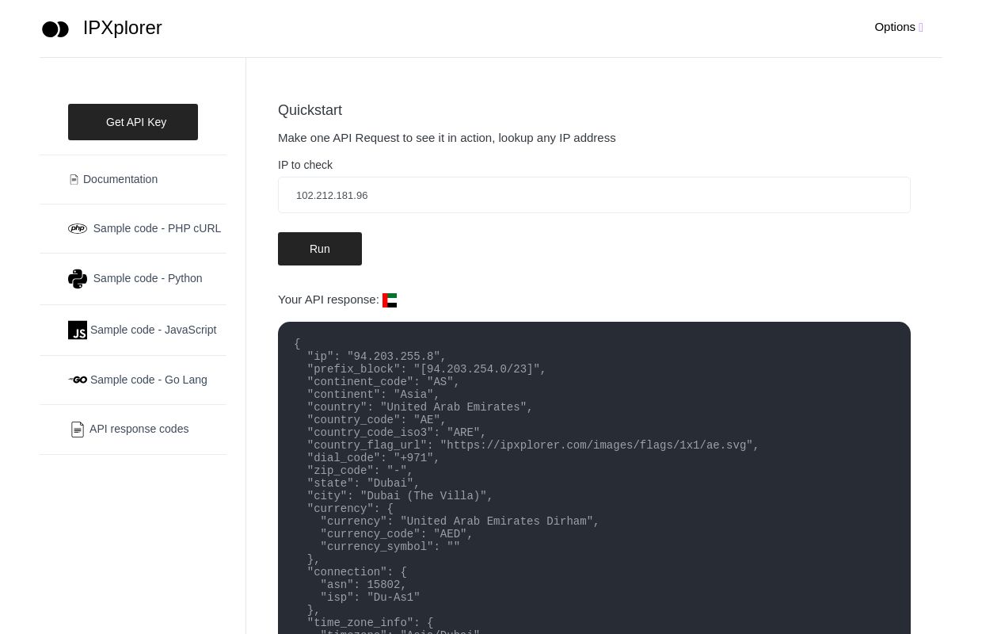Click the "country": "United Arab Emirates" line
982x634 pixels.
[x=420, y=407]
